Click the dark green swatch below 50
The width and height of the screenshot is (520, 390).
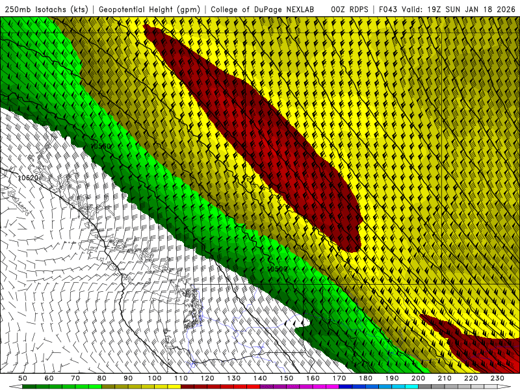[x=29, y=387]
